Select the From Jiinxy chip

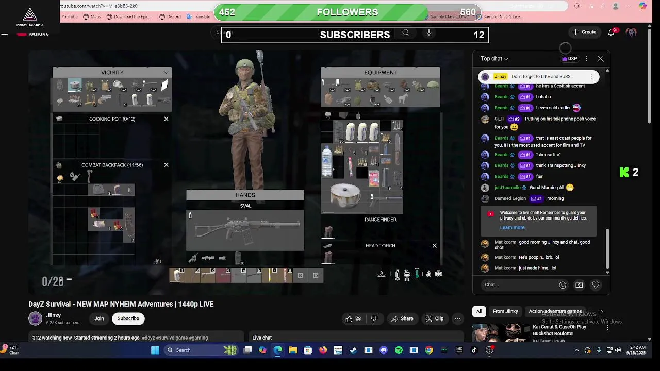pyautogui.click(x=505, y=311)
